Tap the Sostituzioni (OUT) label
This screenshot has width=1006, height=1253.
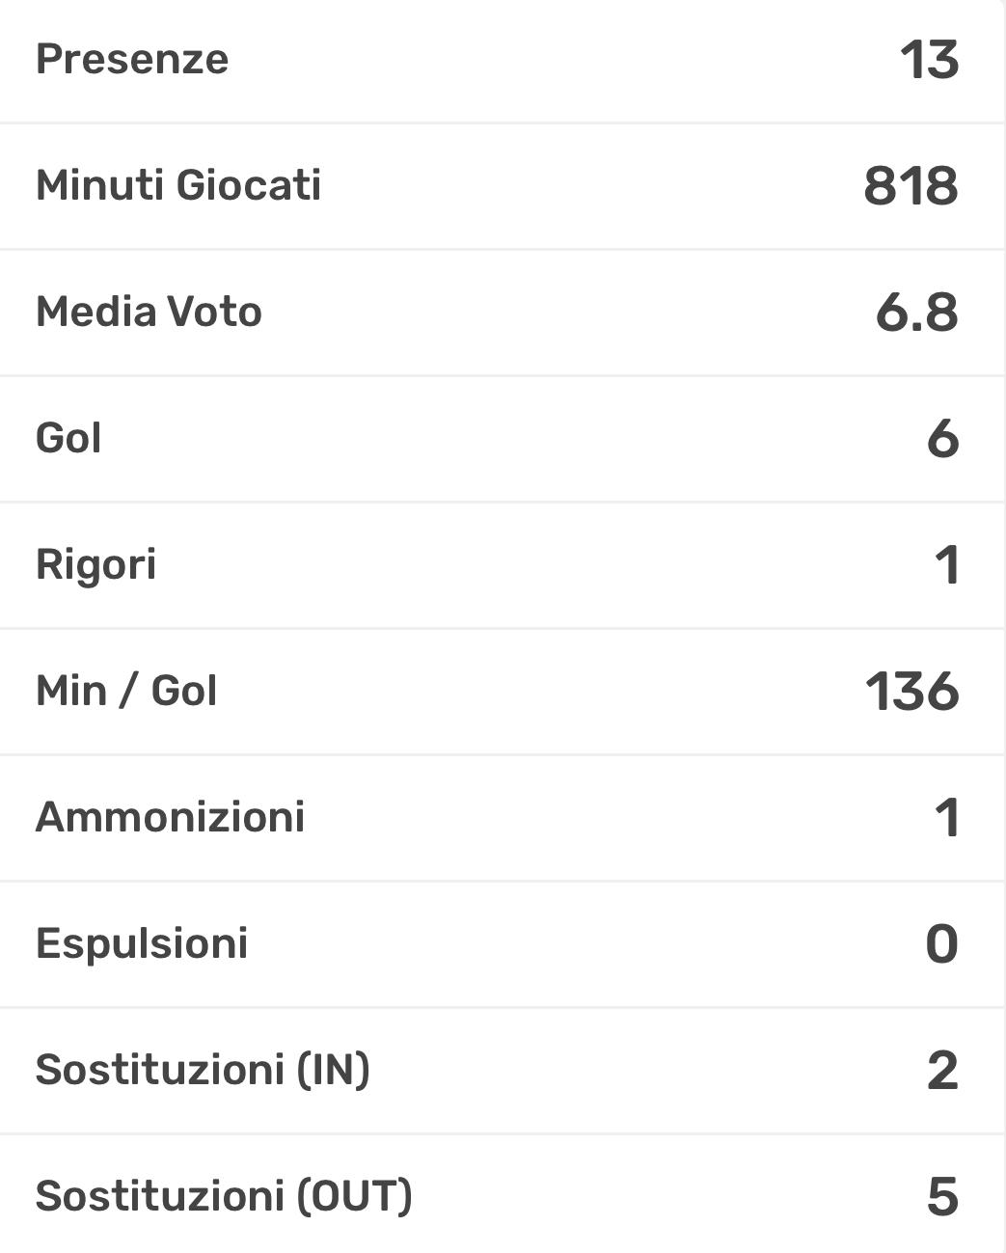[224, 1196]
